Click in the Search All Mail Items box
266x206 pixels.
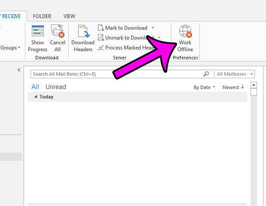(116, 74)
